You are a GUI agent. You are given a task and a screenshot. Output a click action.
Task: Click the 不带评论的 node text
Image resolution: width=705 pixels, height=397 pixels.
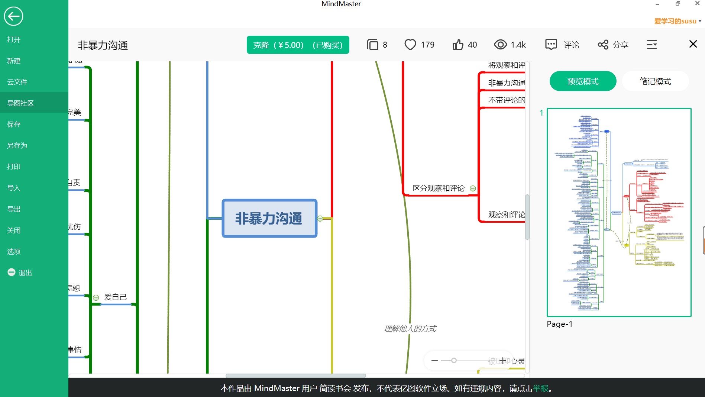tap(507, 100)
